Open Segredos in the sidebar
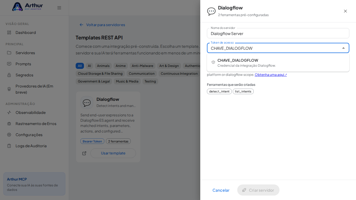 click(34, 75)
